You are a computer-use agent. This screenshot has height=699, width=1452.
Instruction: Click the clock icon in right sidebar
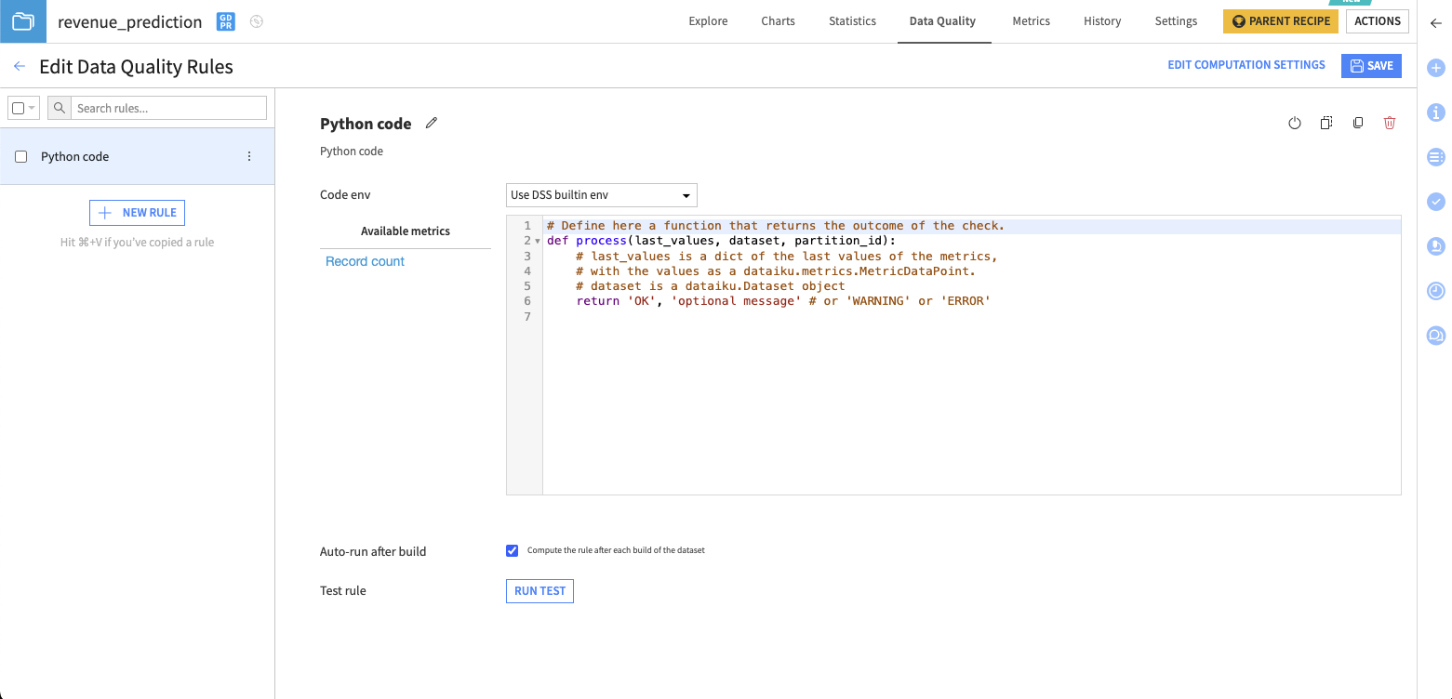point(1436,291)
